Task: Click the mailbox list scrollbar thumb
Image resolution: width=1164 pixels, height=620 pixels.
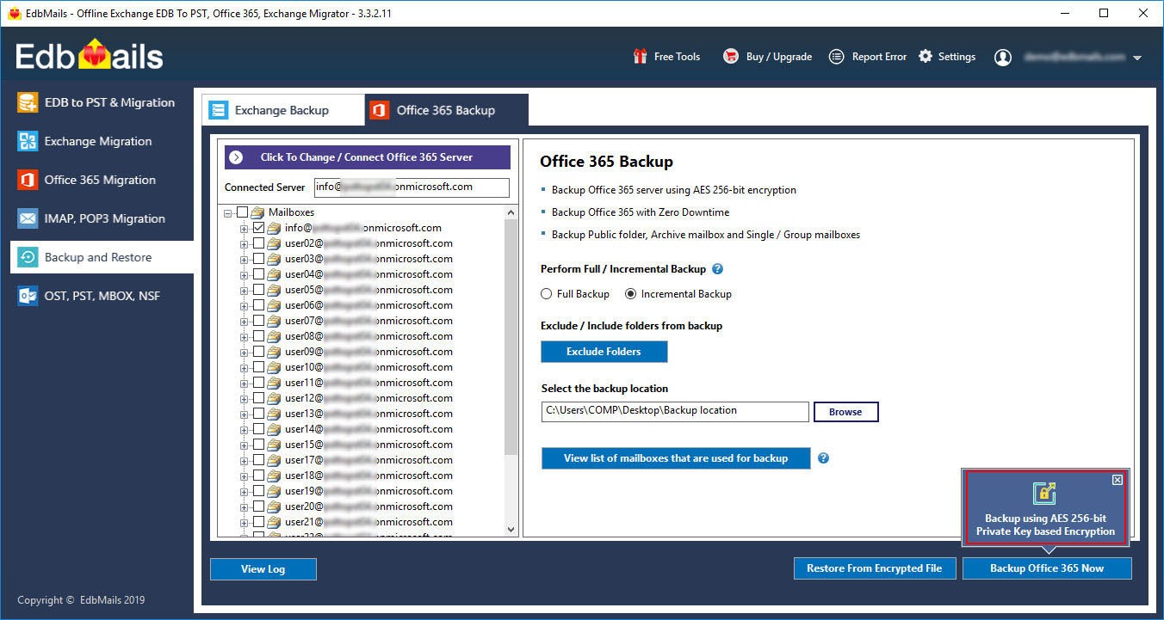Action: click(511, 337)
